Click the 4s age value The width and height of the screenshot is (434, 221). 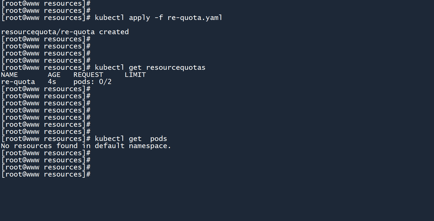click(52, 82)
